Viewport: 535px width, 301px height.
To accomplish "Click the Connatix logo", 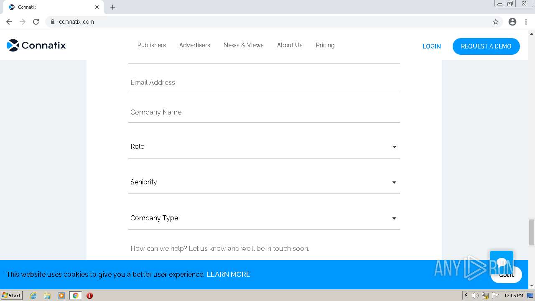I will click(36, 45).
